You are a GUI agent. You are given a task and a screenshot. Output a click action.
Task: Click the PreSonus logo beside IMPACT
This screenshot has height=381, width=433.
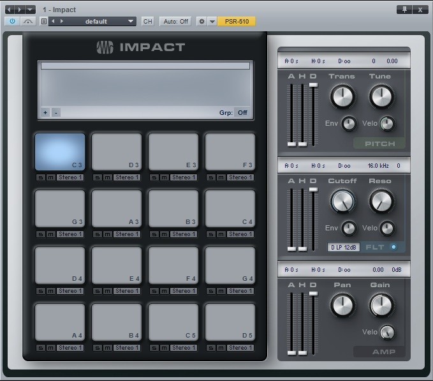tap(105, 47)
